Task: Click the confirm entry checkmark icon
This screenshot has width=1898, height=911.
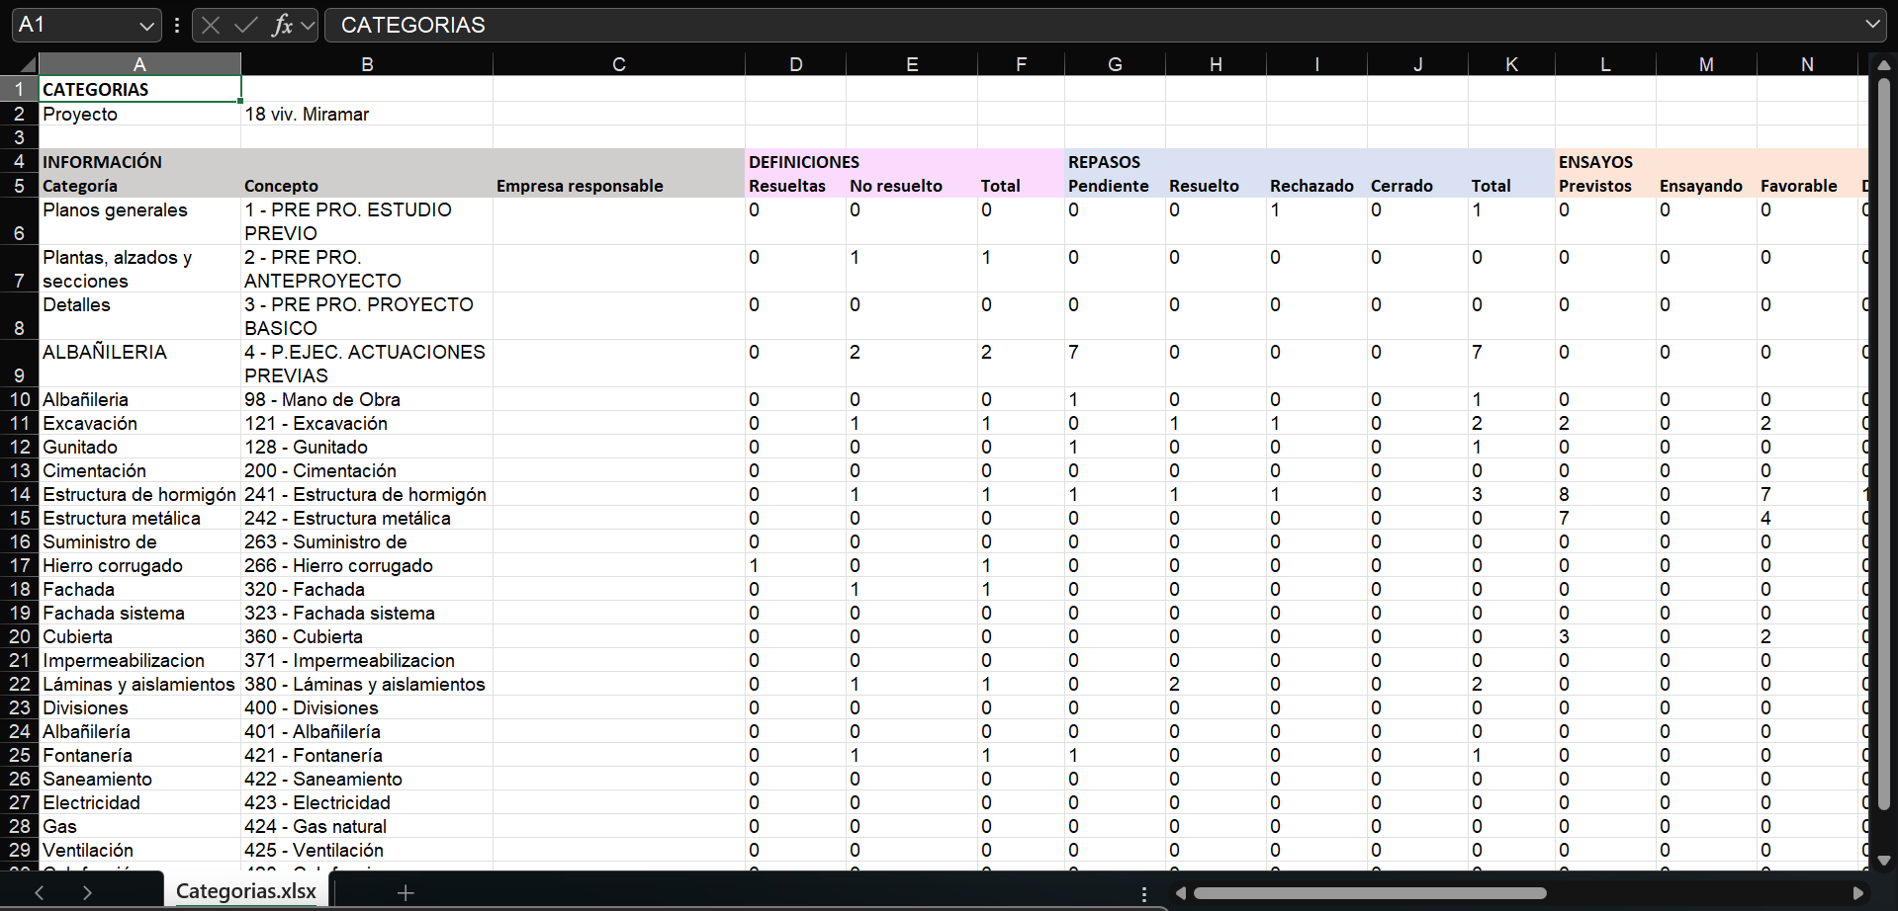Action: coord(246,26)
